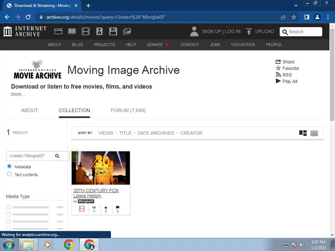Open Chrome three-dot menu
Screen dimensions: 335x251
pos(328,17)
